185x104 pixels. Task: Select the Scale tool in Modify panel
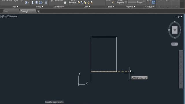click(x=36, y=2)
